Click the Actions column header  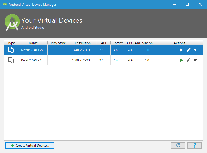point(179,43)
